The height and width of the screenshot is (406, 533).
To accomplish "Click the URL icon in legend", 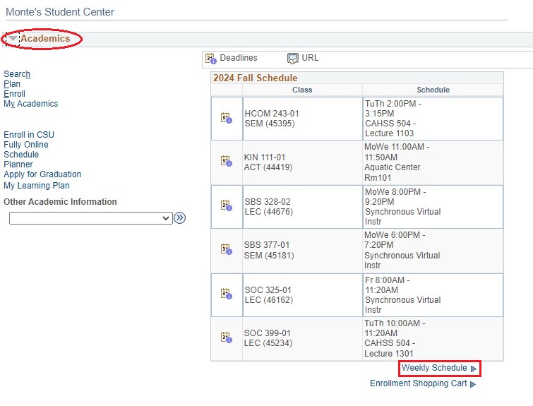I will [x=293, y=59].
